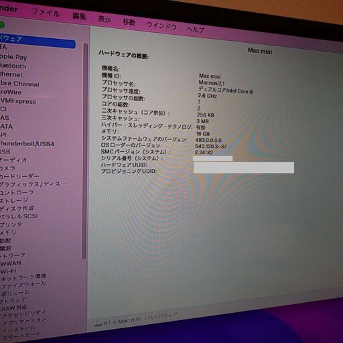Open the ヘルプ menu
This screenshot has height=343, width=343.
click(x=196, y=29)
